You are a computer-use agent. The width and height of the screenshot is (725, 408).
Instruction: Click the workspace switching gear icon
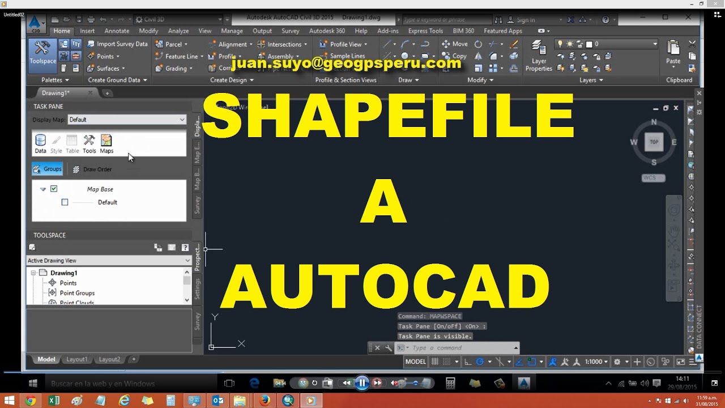(617, 362)
